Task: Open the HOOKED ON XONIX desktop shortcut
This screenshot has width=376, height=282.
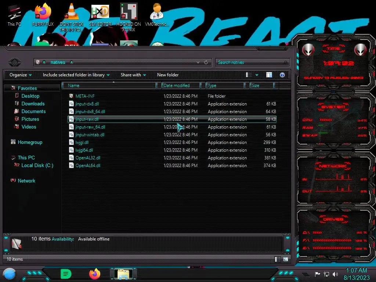Action: click(x=129, y=17)
